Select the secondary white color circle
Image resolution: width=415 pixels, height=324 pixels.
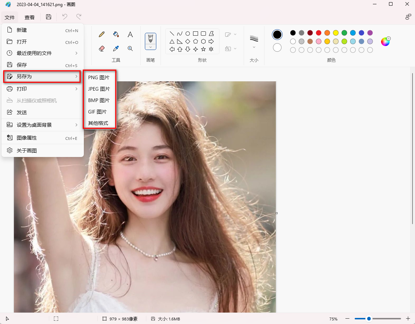[277, 47]
